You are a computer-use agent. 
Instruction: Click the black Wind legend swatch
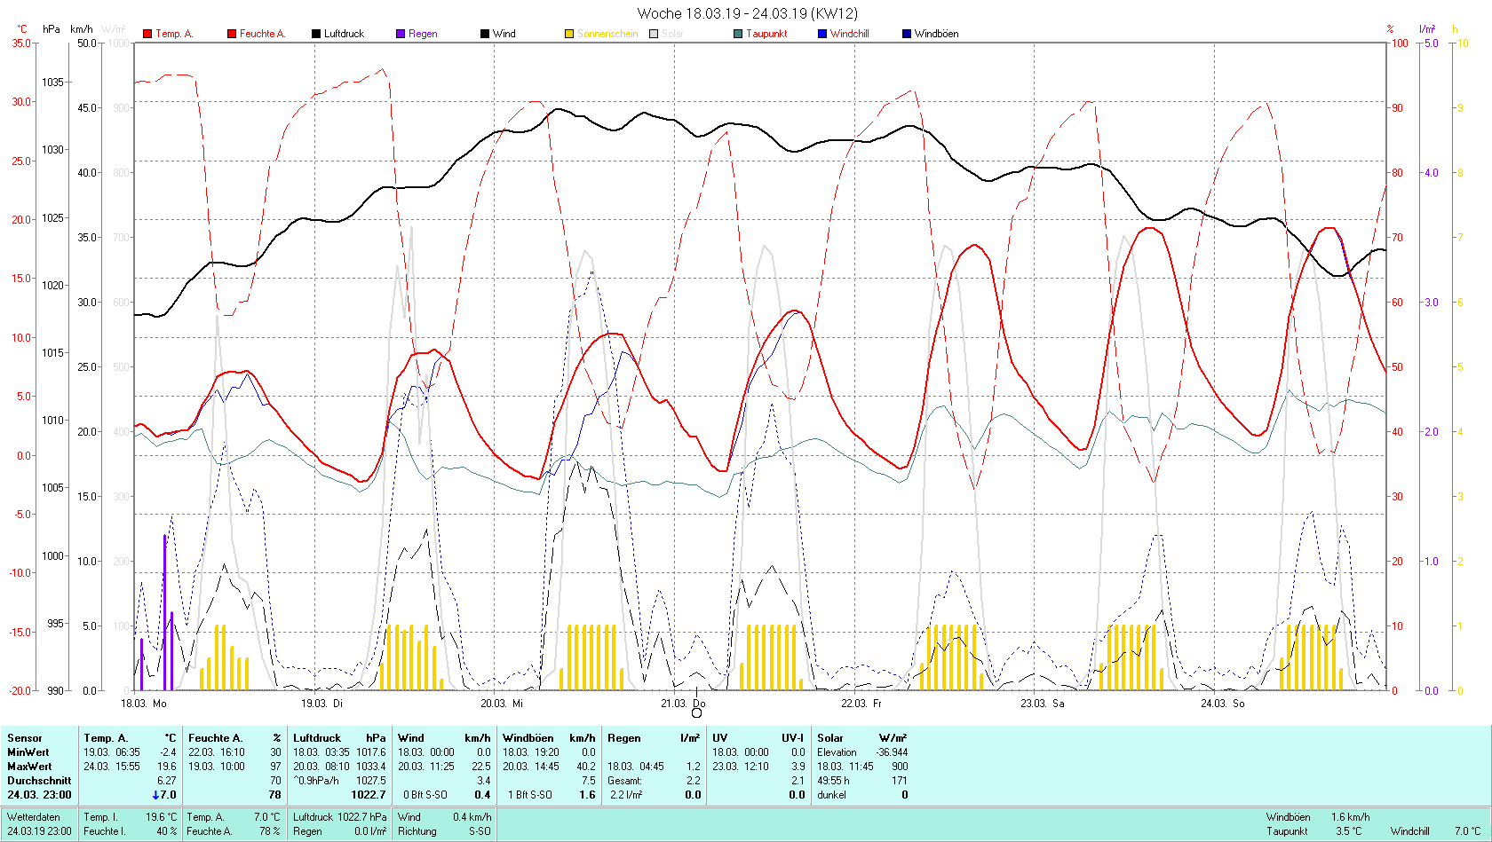(485, 34)
